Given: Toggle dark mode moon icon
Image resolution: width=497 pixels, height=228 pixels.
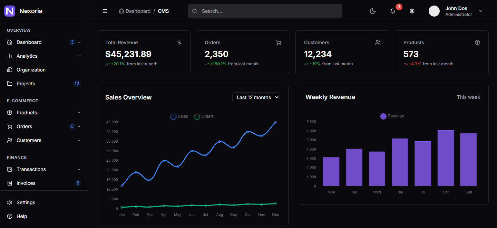Looking at the screenshot, I should [373, 11].
